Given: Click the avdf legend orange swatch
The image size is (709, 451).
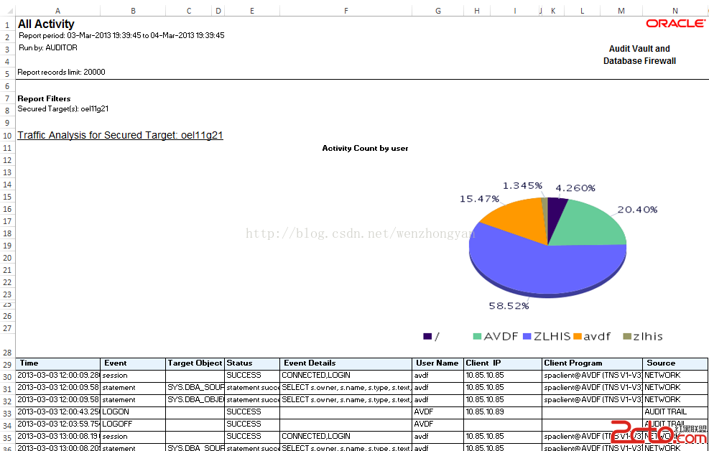Looking at the screenshot, I should coord(578,336).
